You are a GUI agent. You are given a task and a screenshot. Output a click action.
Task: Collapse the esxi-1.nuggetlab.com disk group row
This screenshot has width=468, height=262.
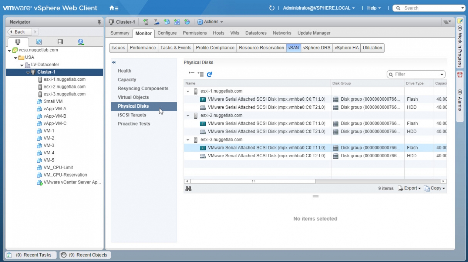188,91
